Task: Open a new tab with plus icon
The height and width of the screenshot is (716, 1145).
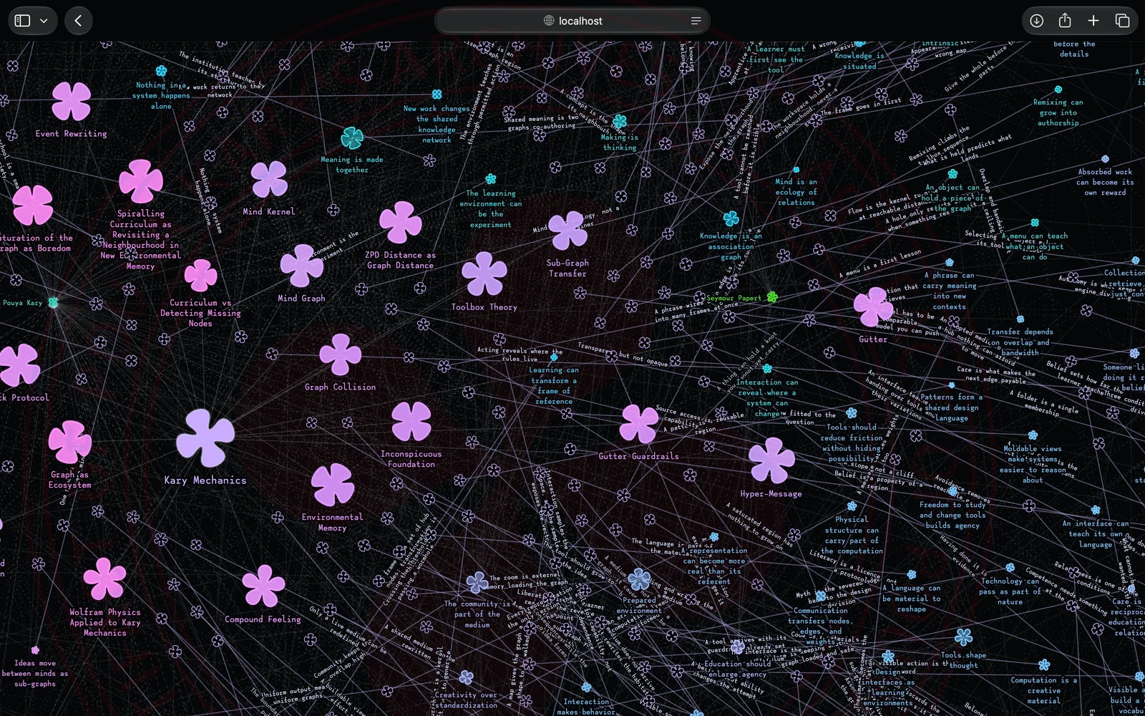Action: tap(1093, 21)
